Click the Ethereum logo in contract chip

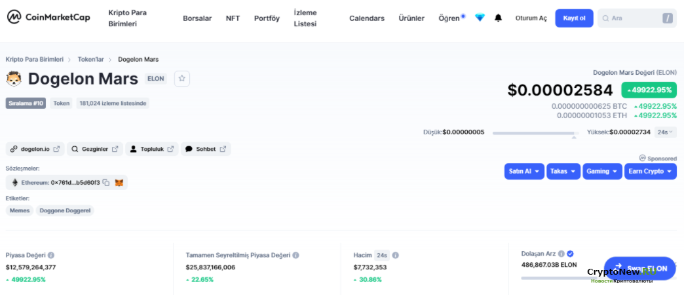pos(15,183)
